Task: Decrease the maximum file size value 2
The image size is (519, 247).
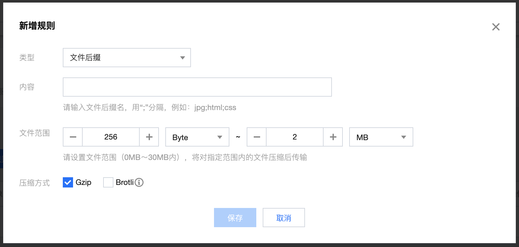Action: point(257,137)
